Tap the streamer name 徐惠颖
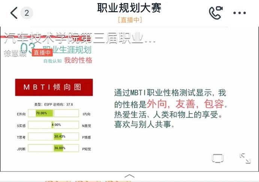The height and width of the screenshot is (182, 259). [15, 54]
